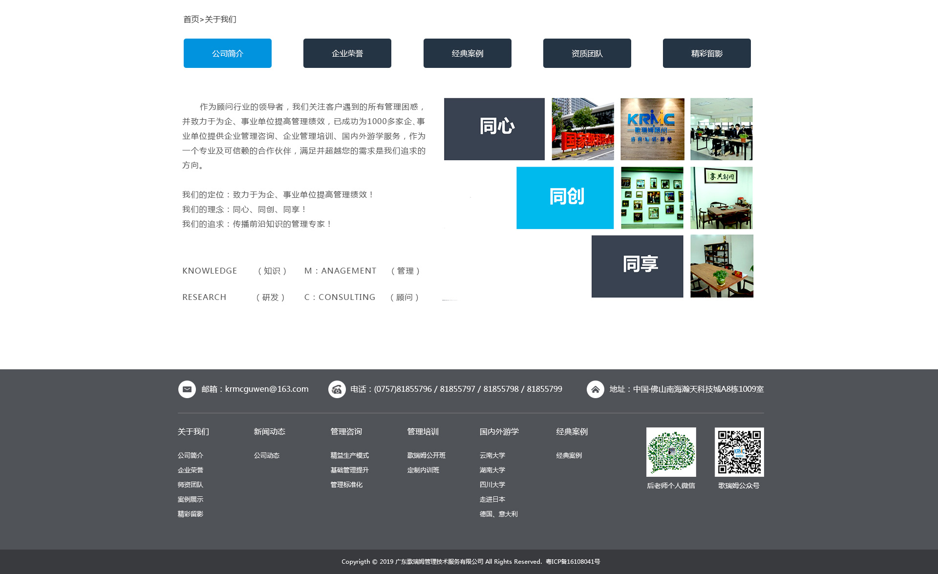Click the address home icon in footer
938x574 pixels.
[x=595, y=389]
